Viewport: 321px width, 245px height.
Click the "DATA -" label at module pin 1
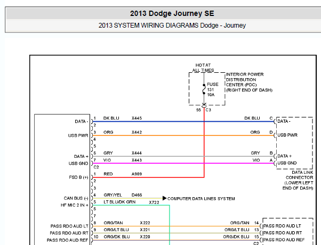coord(82,122)
